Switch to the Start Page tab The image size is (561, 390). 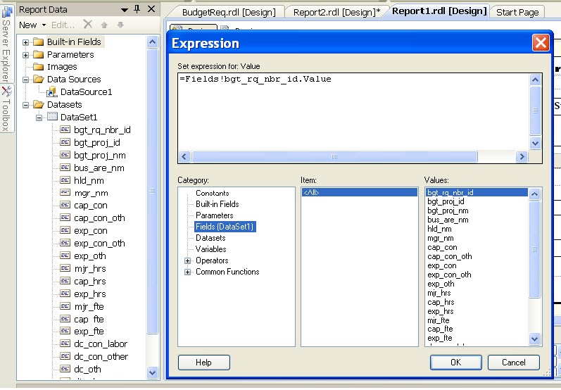click(517, 13)
